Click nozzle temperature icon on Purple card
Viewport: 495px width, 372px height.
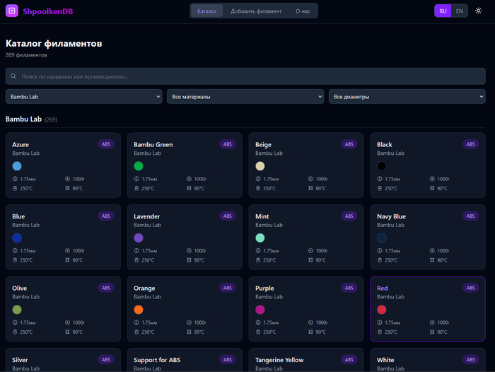tap(258, 332)
